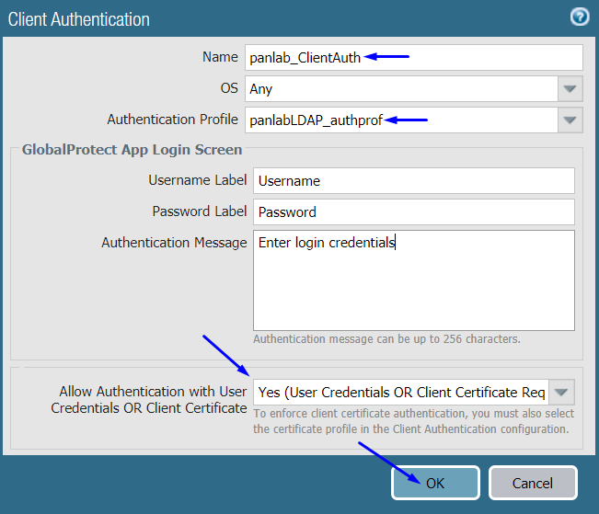This screenshot has width=599, height=514.
Task: Click the 'Client Authentication' dialog title
Action: click(79, 19)
